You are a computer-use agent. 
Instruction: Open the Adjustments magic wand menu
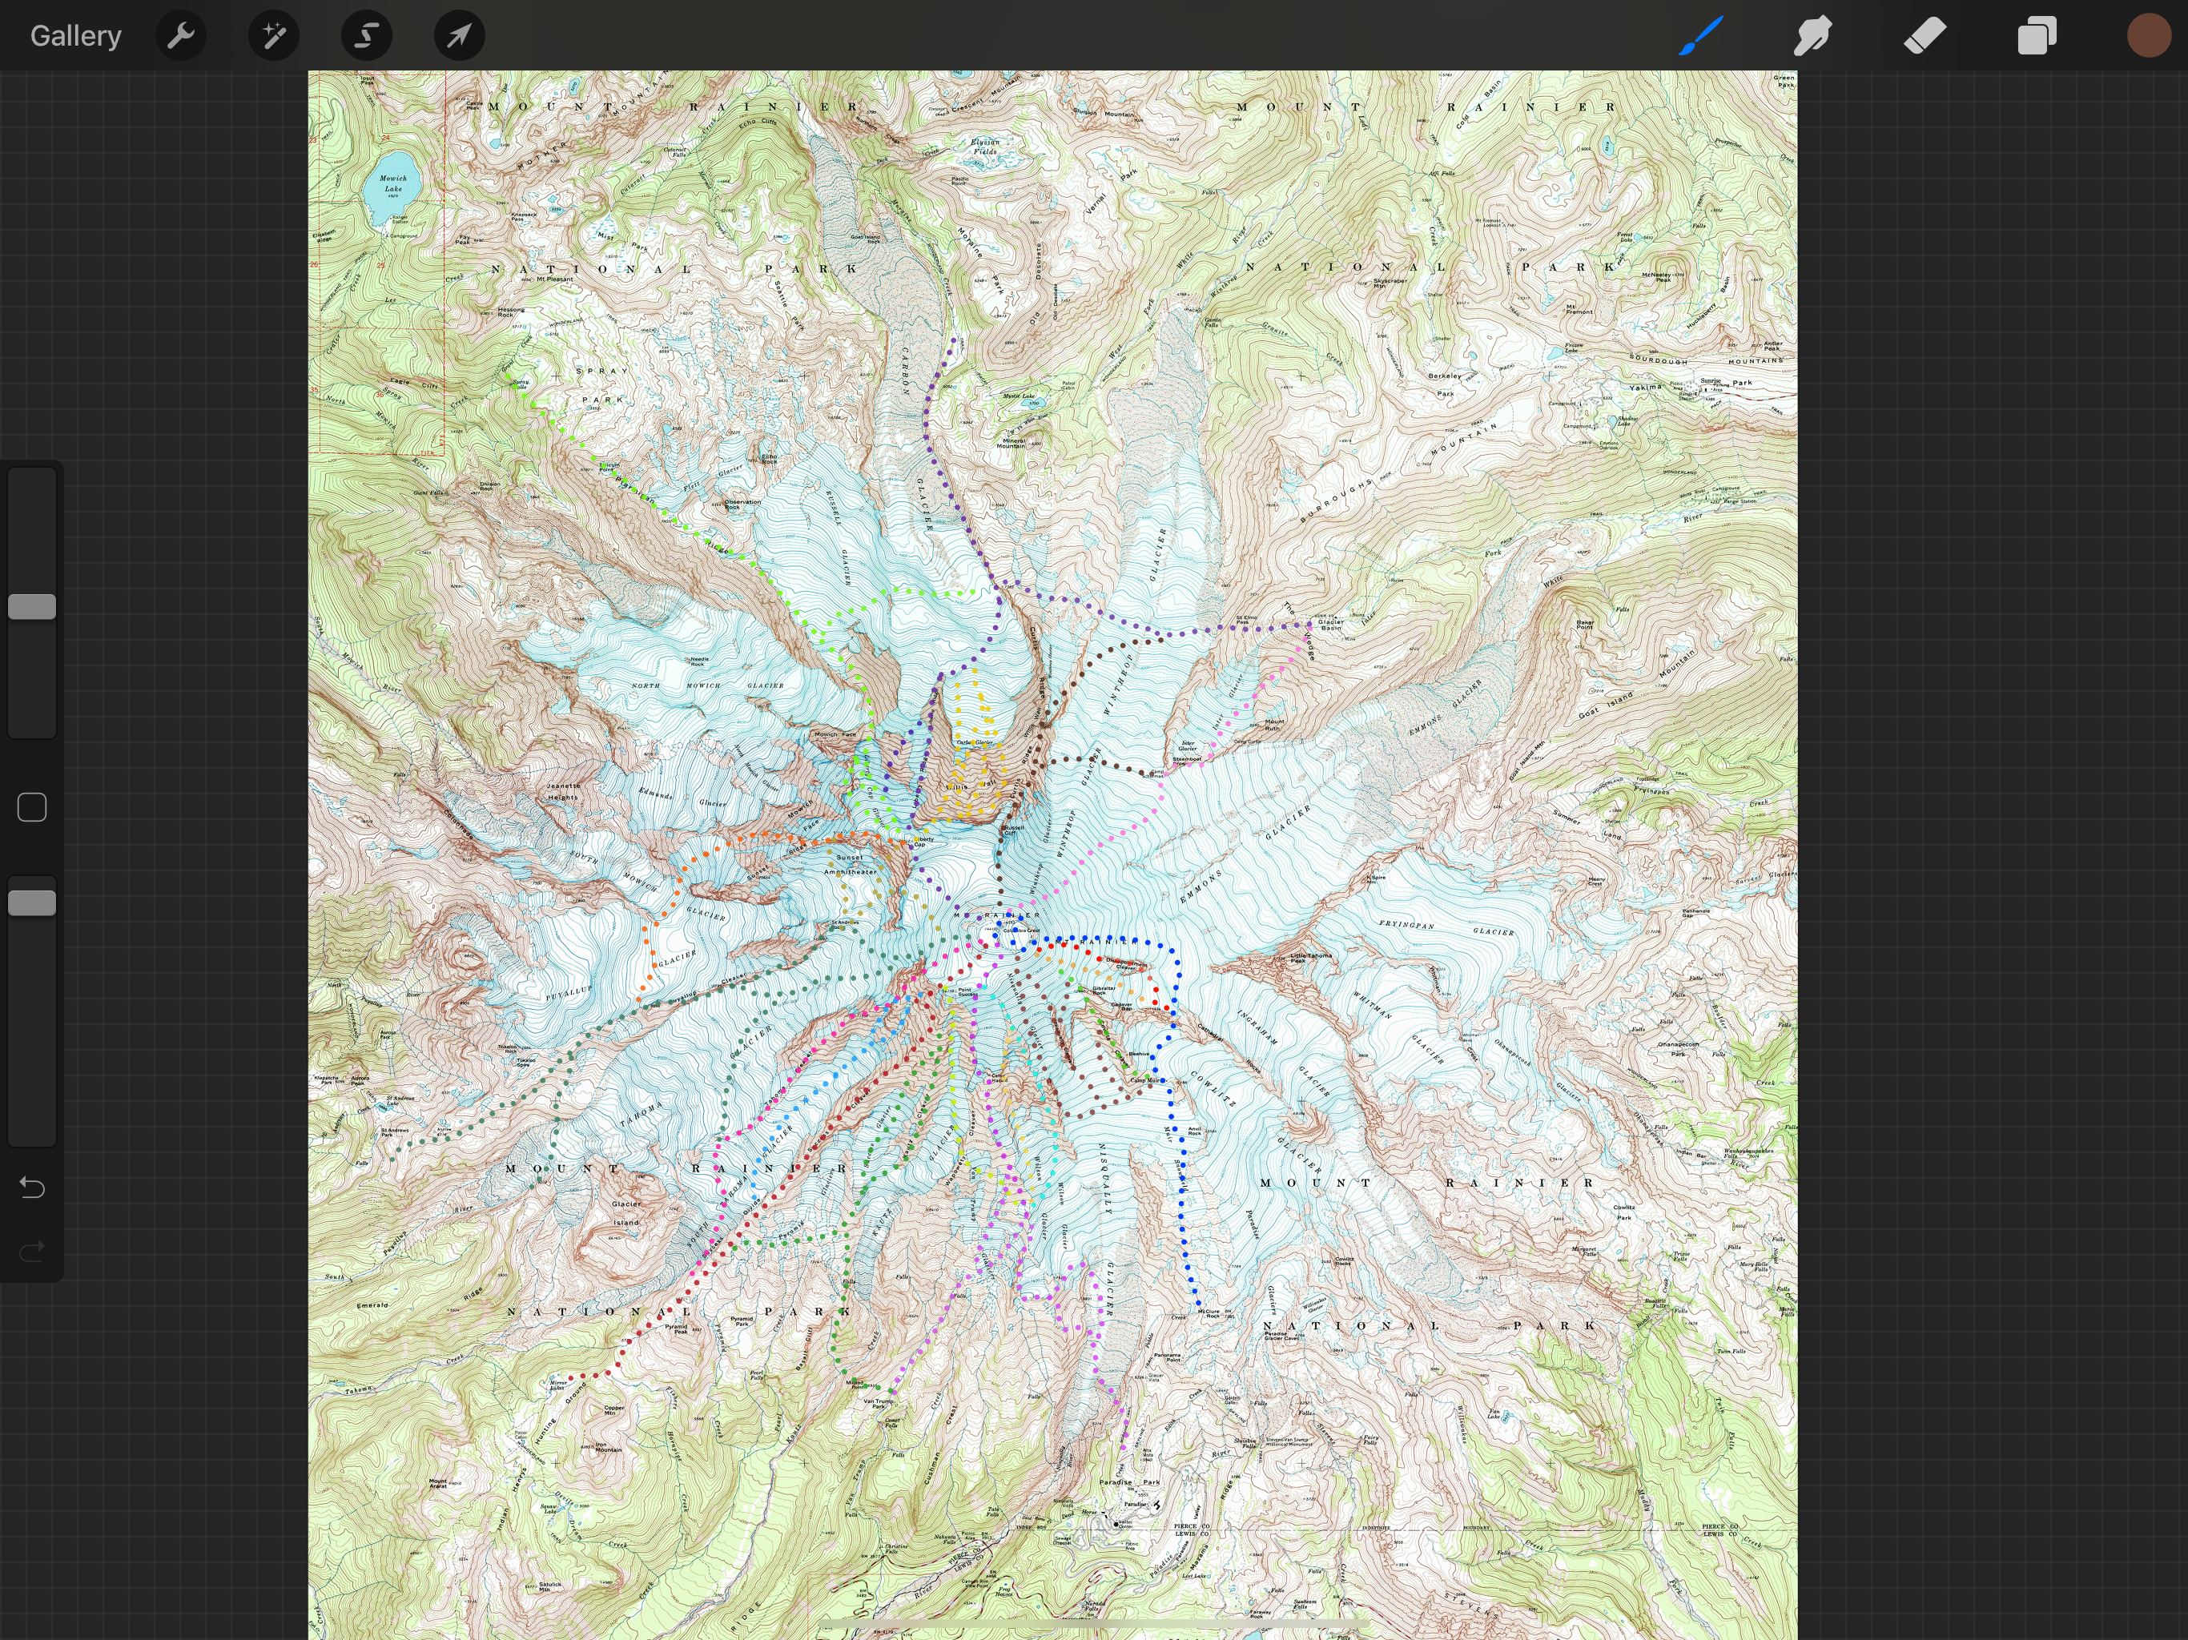273,35
